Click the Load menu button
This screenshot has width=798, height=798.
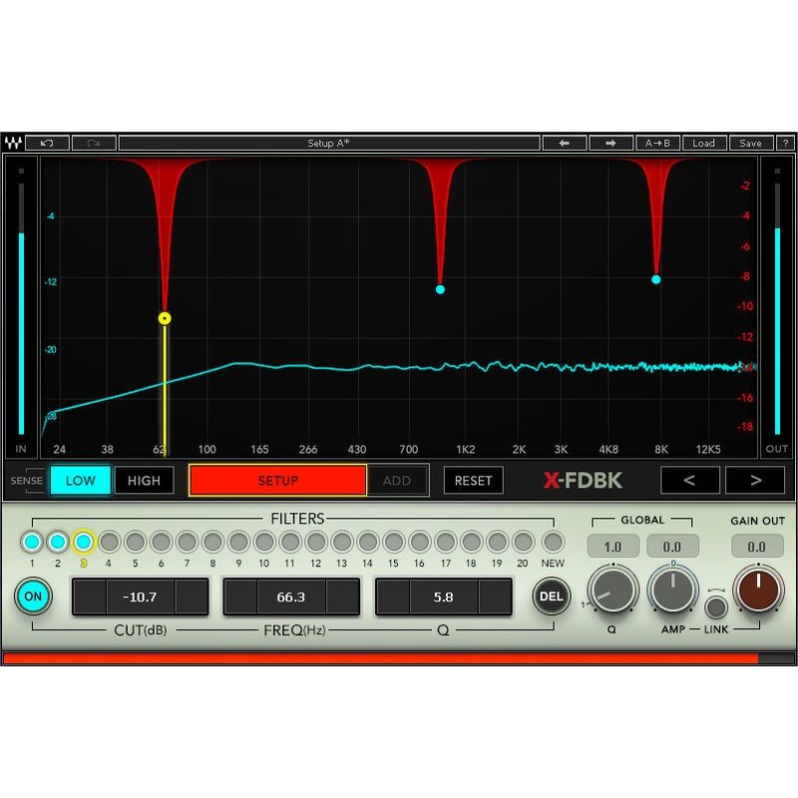[703, 144]
